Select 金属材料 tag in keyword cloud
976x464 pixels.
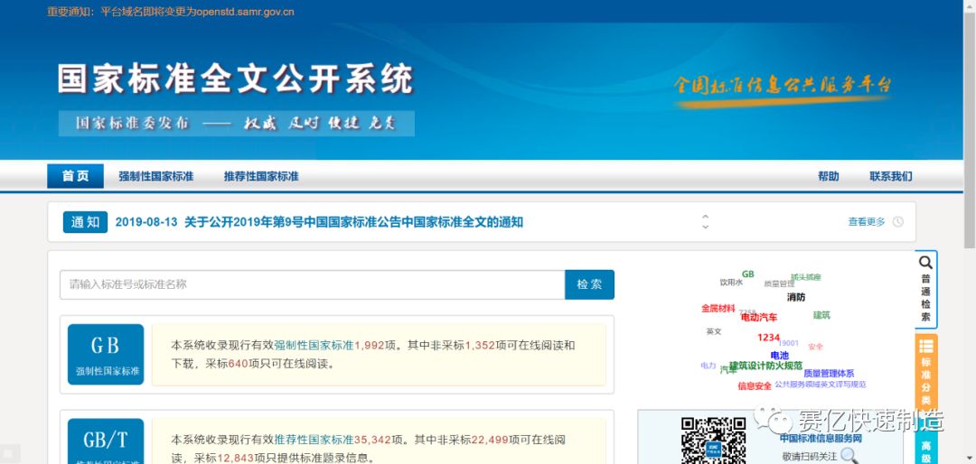(x=718, y=308)
